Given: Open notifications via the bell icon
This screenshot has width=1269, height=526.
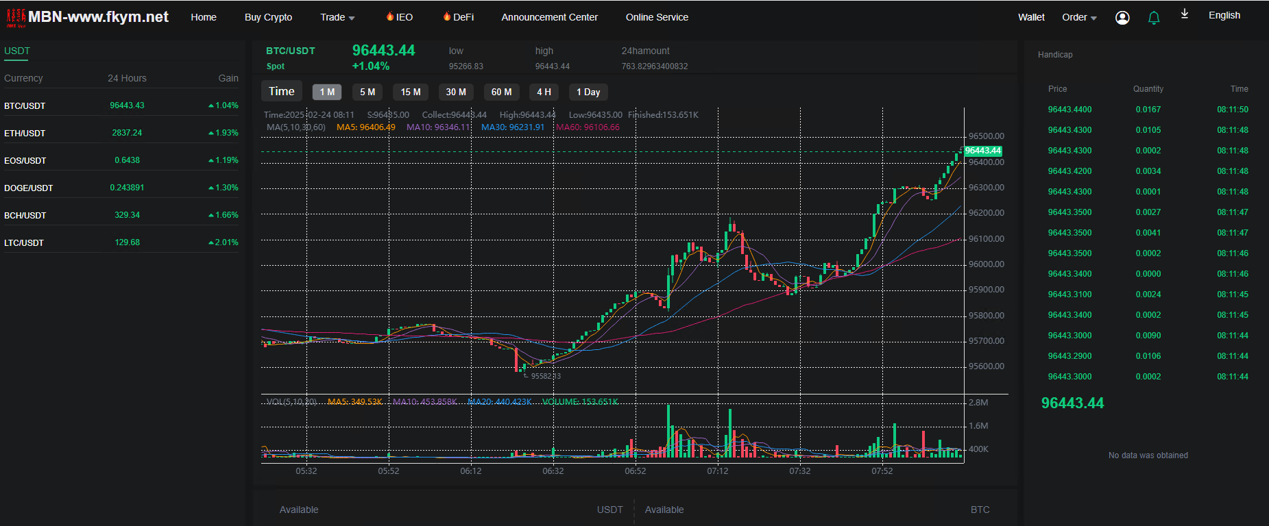Looking at the screenshot, I should [x=1154, y=18].
